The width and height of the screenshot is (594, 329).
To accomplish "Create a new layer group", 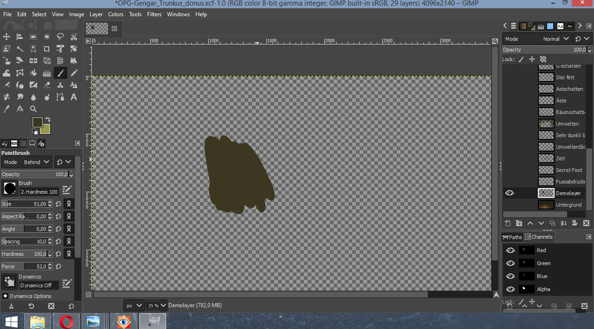I will click(519, 223).
